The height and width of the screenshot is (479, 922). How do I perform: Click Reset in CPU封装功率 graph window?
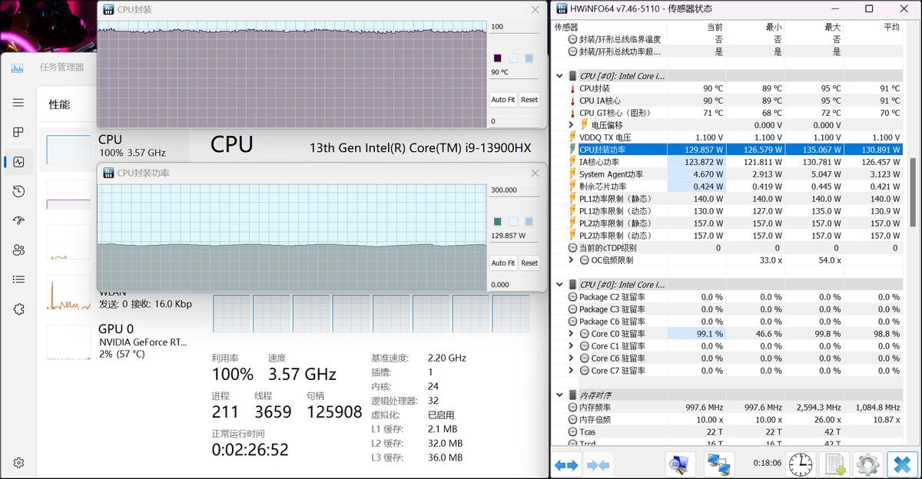pos(529,263)
